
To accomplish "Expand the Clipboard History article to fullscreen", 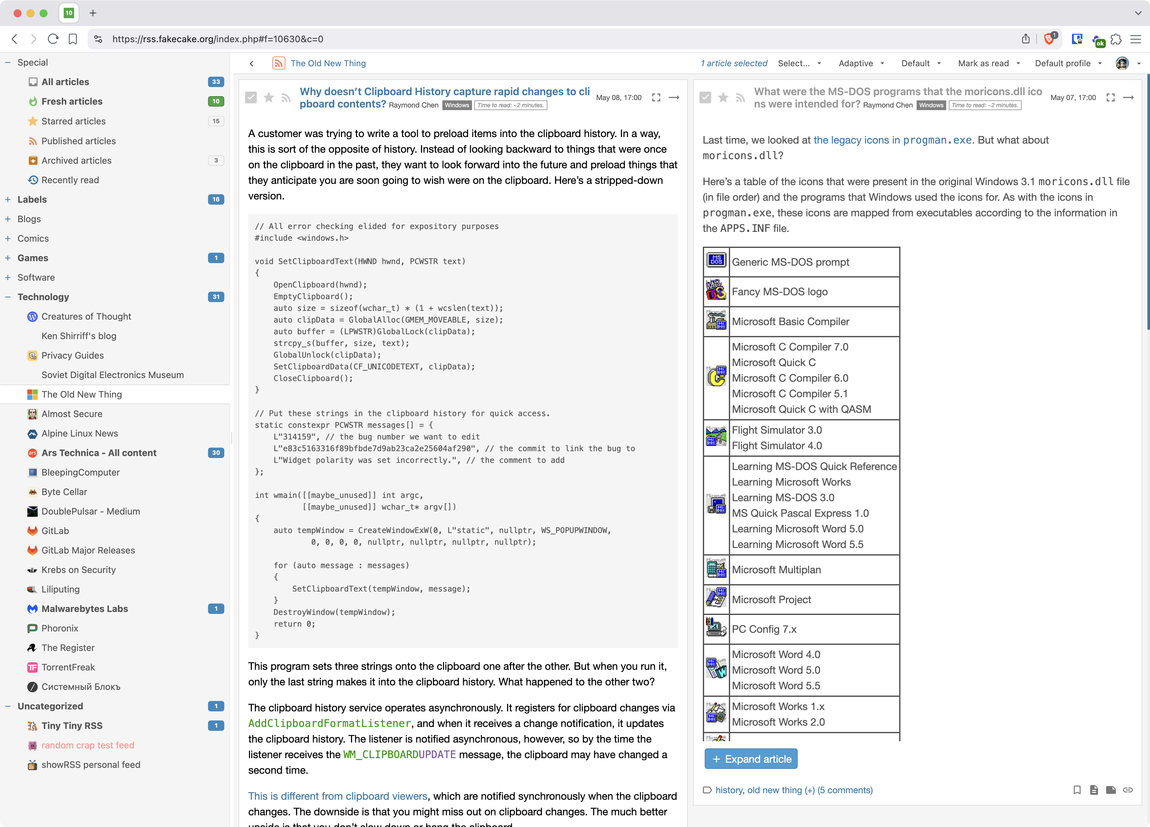I will [x=656, y=97].
